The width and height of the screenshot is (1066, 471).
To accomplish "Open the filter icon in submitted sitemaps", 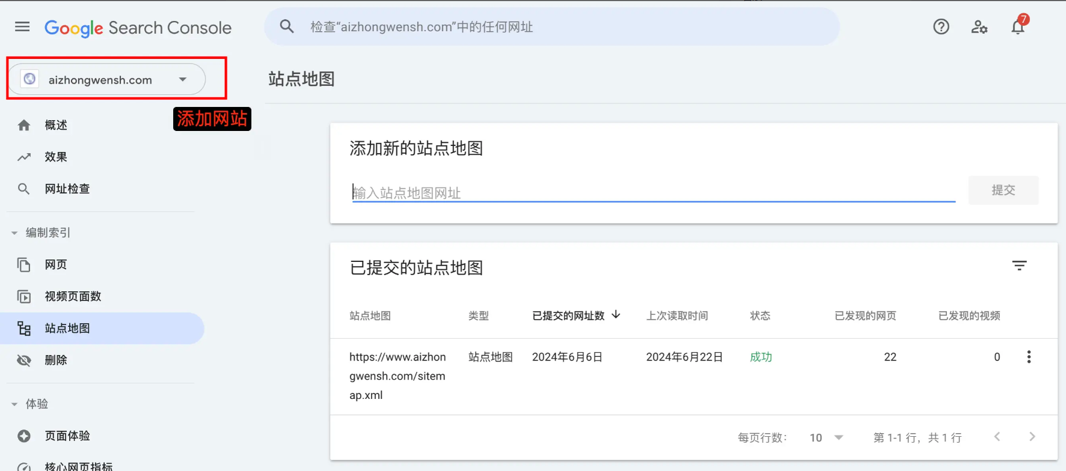I will [1019, 266].
